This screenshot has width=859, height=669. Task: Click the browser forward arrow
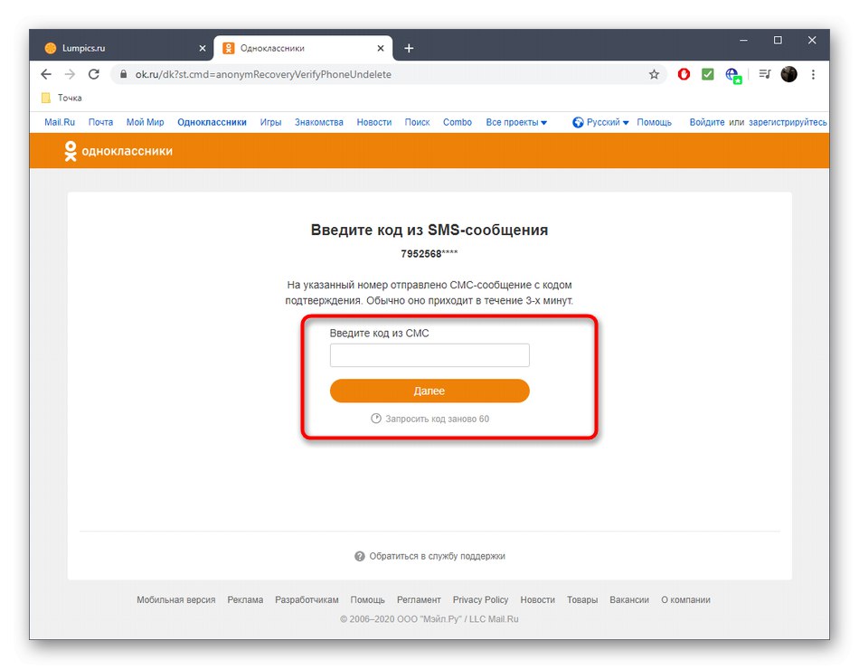click(70, 74)
